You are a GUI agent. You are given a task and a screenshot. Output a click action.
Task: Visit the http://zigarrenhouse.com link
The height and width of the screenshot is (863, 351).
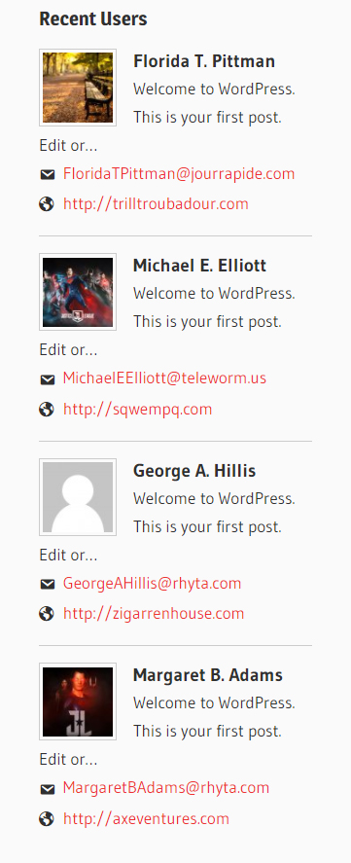pyautogui.click(x=154, y=613)
